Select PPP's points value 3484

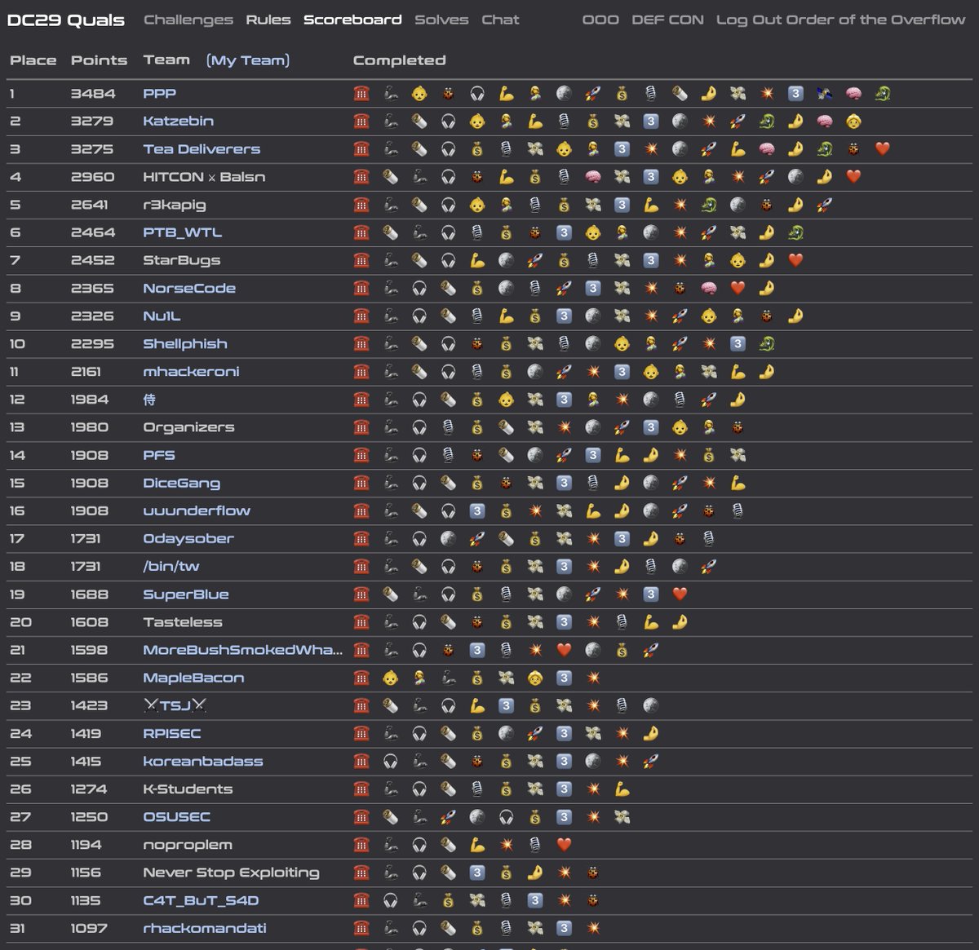point(93,94)
